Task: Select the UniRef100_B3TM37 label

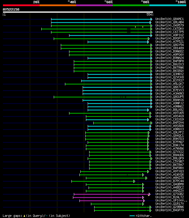Action: (170, 80)
